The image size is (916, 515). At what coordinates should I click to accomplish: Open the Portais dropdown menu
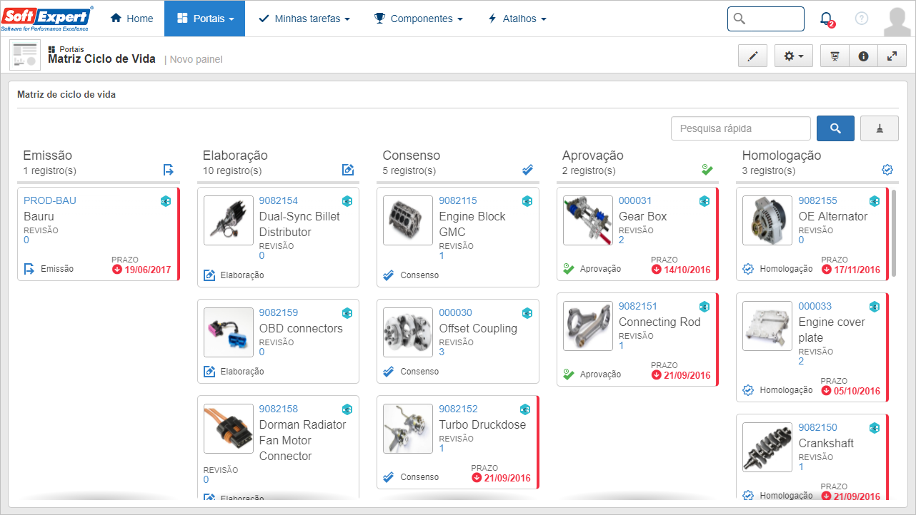pyautogui.click(x=204, y=19)
